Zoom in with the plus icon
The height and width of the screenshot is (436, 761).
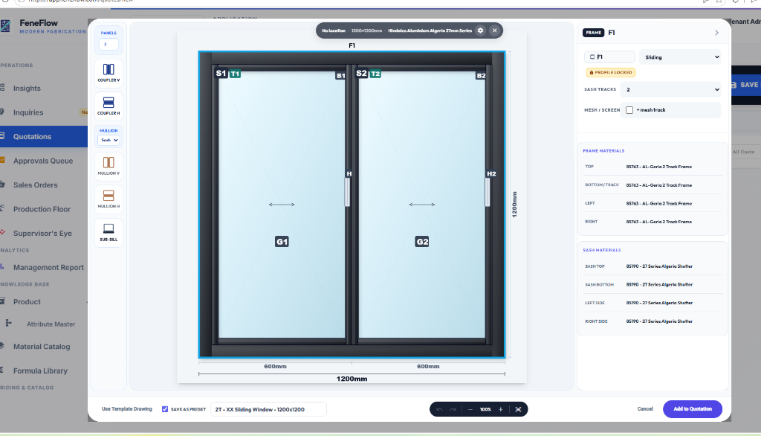[500, 409]
